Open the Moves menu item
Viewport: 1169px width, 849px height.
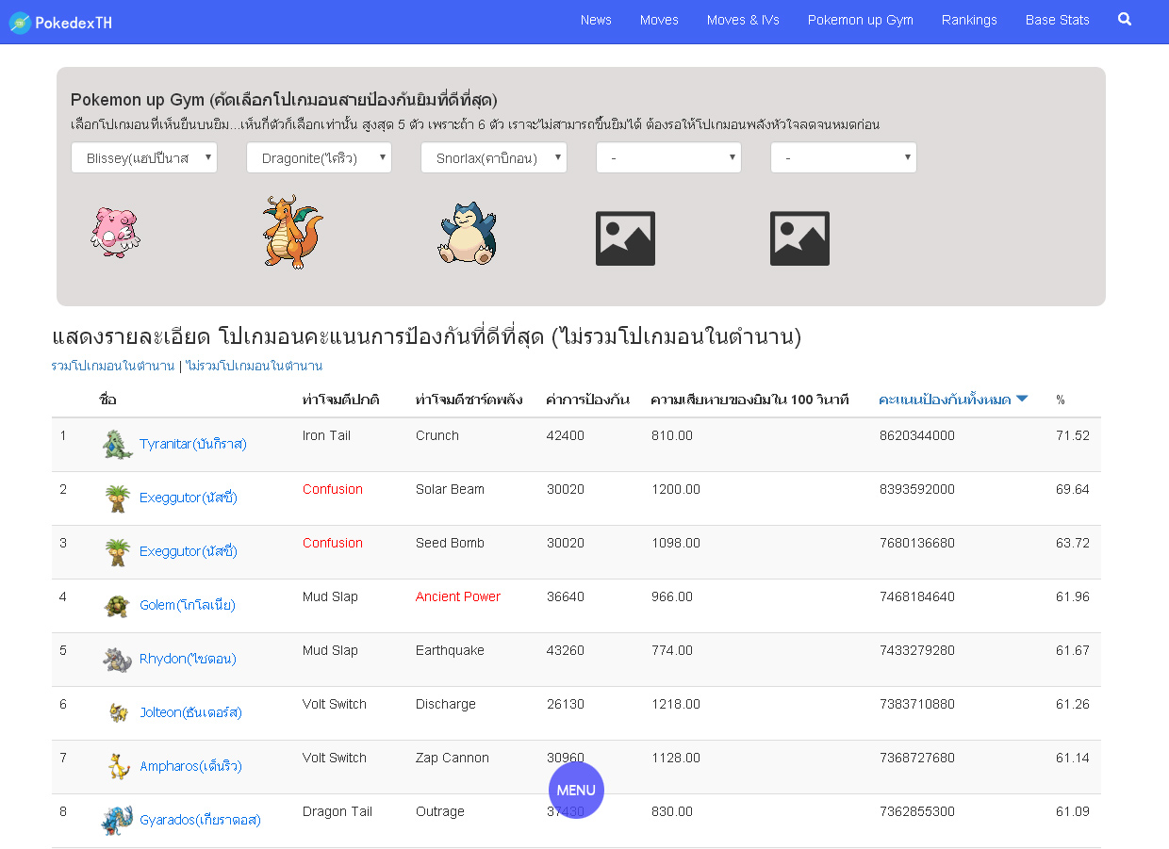[x=659, y=20]
